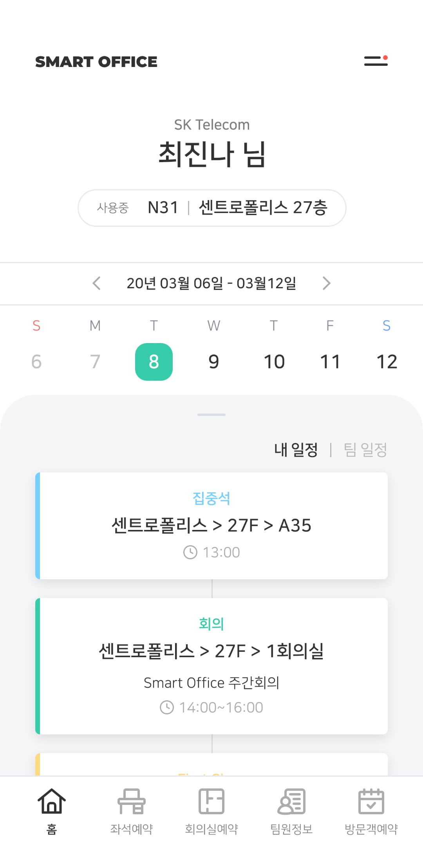
Task: Open team member info (팀원정보) icon
Action: tap(291, 801)
